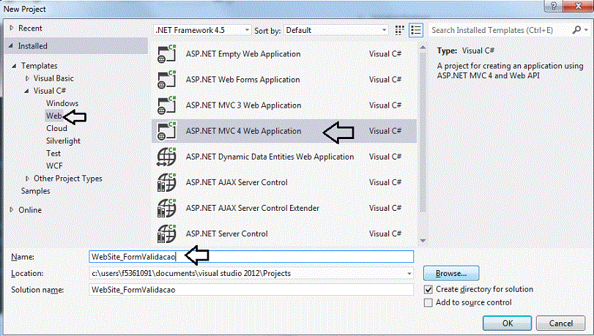Expand the Recent section
Viewport: 594px width, 336px height.
coord(12,28)
